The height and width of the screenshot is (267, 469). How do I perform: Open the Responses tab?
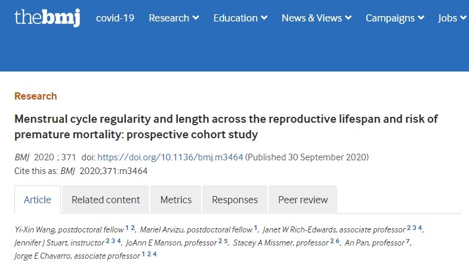pos(235,200)
